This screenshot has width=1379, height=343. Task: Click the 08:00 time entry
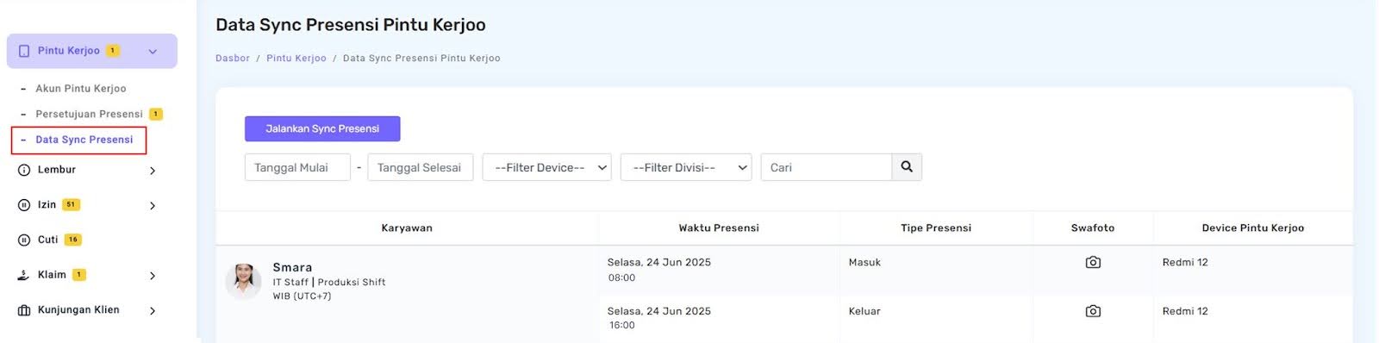pyautogui.click(x=621, y=278)
